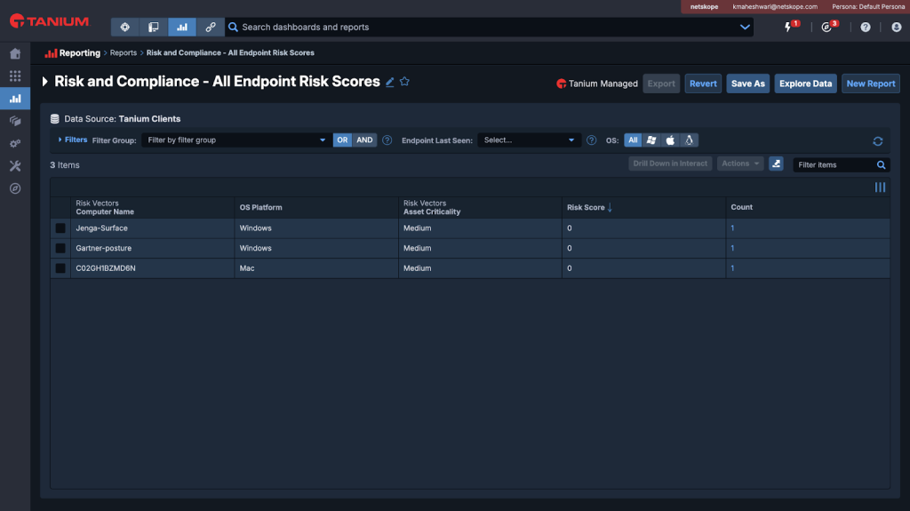Open the stacked layers icon in sidebar
Viewport: 910px width, 511px height.
click(15, 121)
